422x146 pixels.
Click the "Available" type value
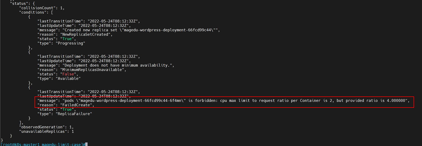point(69,79)
